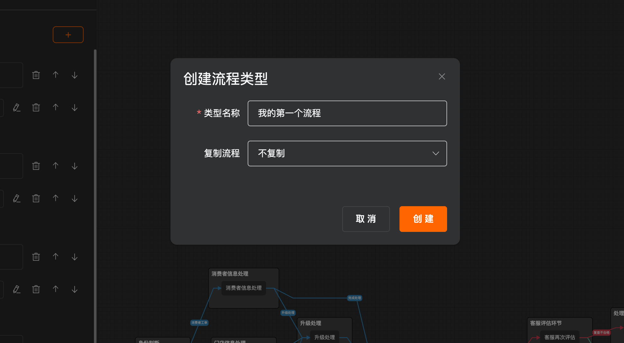The height and width of the screenshot is (343, 624).
Task: Click the small blue 升级处理 edge label
Action: tap(288, 313)
